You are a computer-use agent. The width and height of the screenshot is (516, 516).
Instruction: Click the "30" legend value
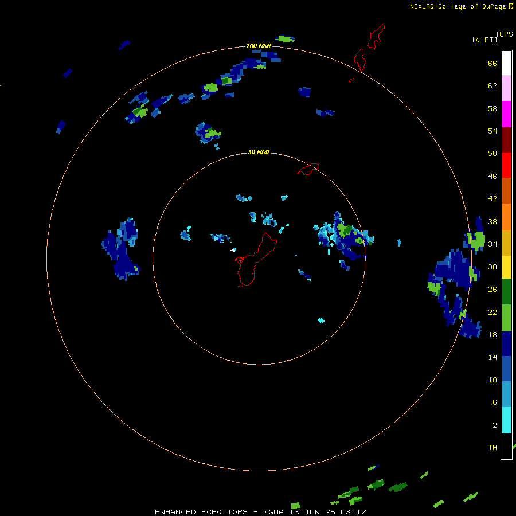(492, 267)
